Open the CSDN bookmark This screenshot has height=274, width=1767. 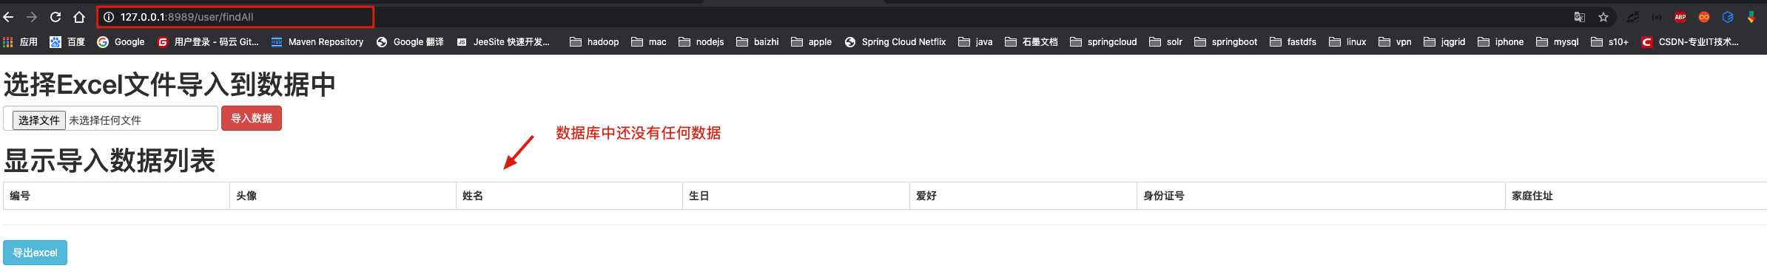pos(1690,42)
